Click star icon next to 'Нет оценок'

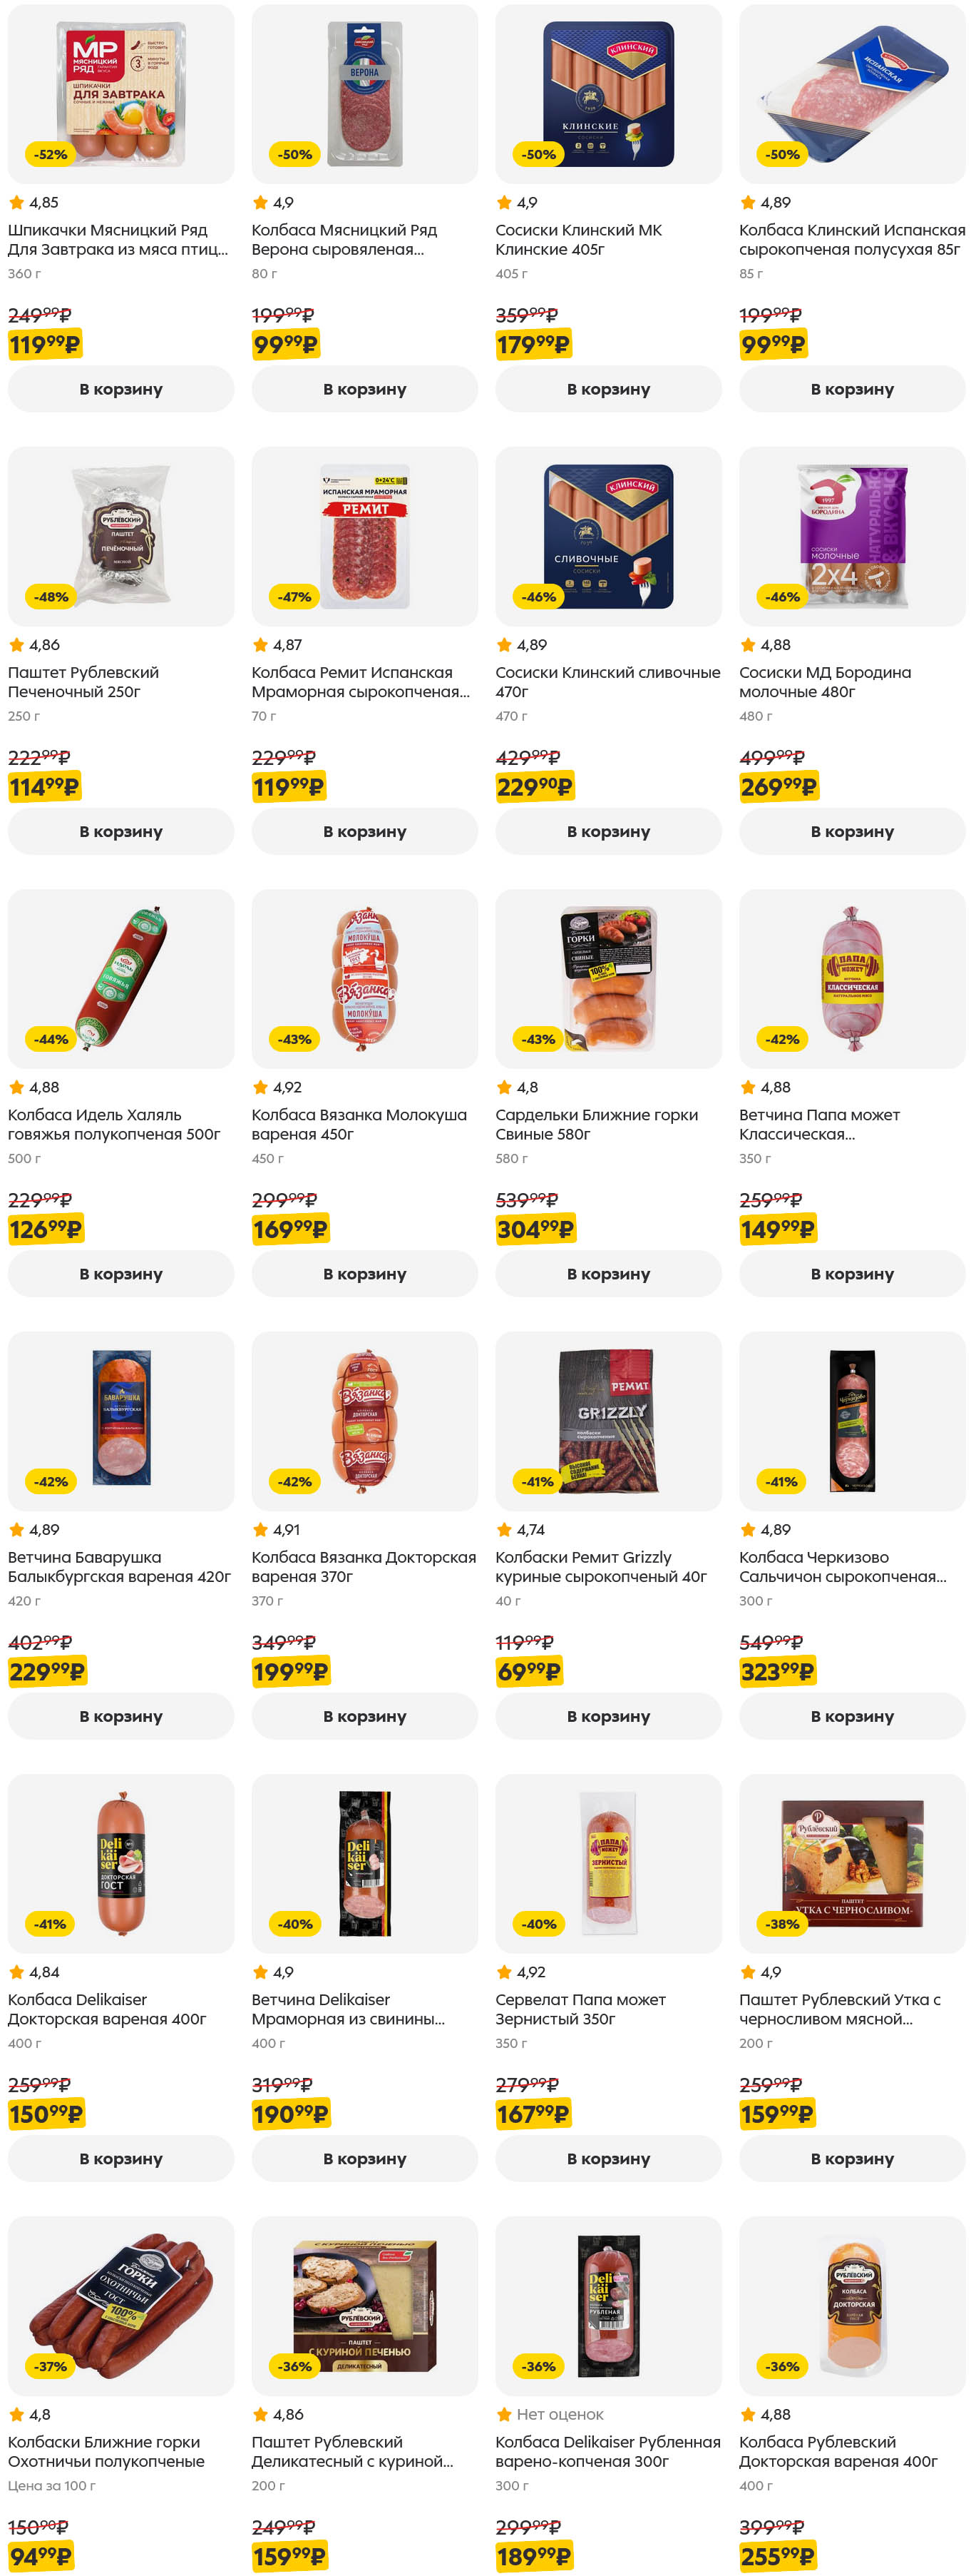pos(505,2414)
